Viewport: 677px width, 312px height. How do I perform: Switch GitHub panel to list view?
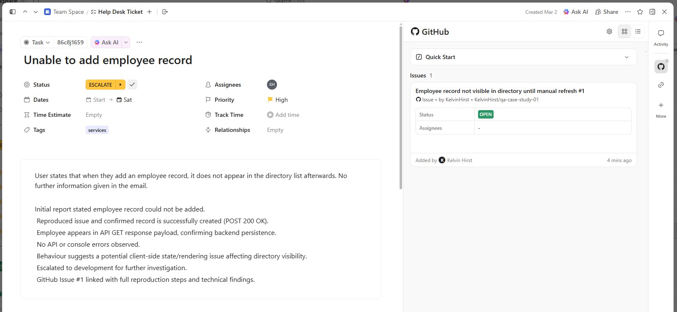638,31
